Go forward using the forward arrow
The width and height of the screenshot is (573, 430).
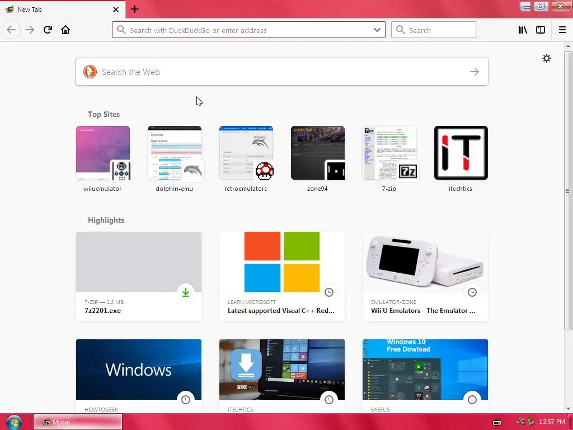click(x=30, y=30)
